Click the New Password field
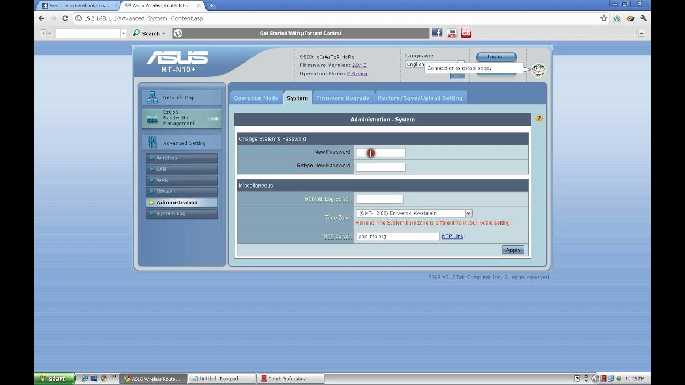This screenshot has width=685, height=385. (380, 153)
